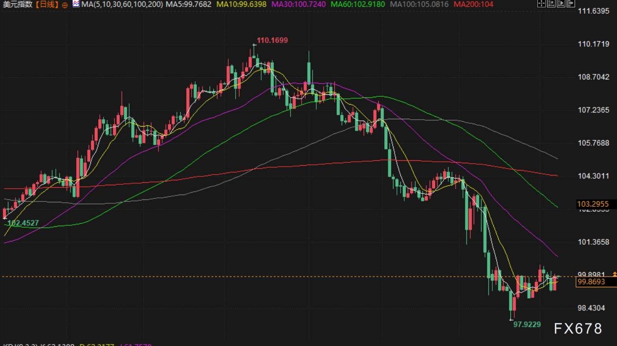Click the small orange arrow at right edge
617x346 pixels.
click(615, 274)
